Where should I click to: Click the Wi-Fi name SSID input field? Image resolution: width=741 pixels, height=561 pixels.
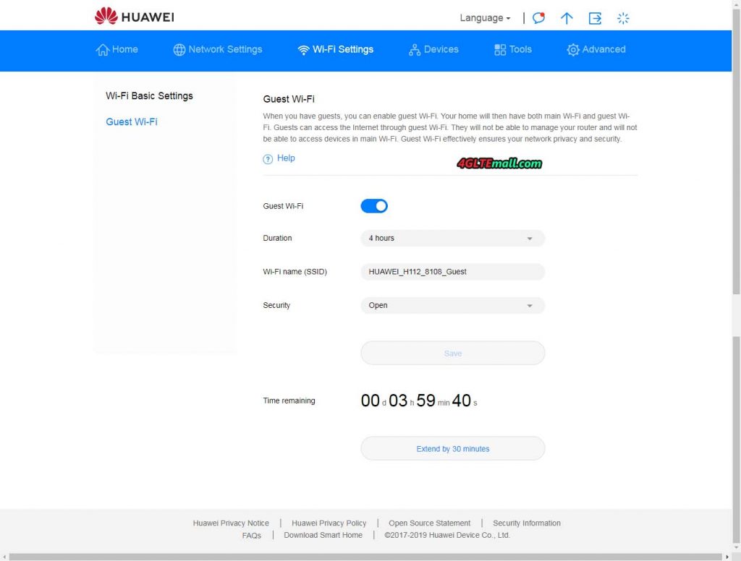pos(452,272)
